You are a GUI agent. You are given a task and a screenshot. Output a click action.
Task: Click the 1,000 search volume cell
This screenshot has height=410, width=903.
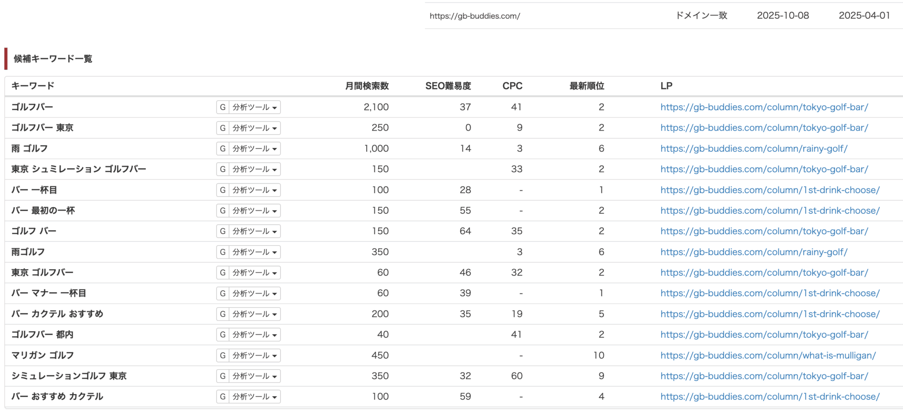[x=376, y=148]
